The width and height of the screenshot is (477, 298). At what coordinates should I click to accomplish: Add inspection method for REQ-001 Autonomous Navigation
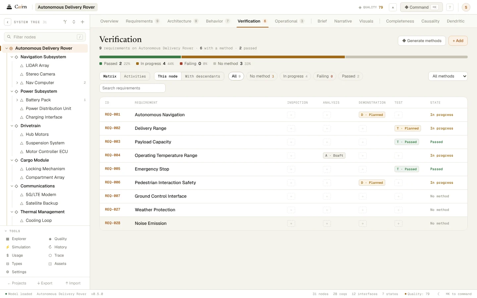tap(291, 115)
